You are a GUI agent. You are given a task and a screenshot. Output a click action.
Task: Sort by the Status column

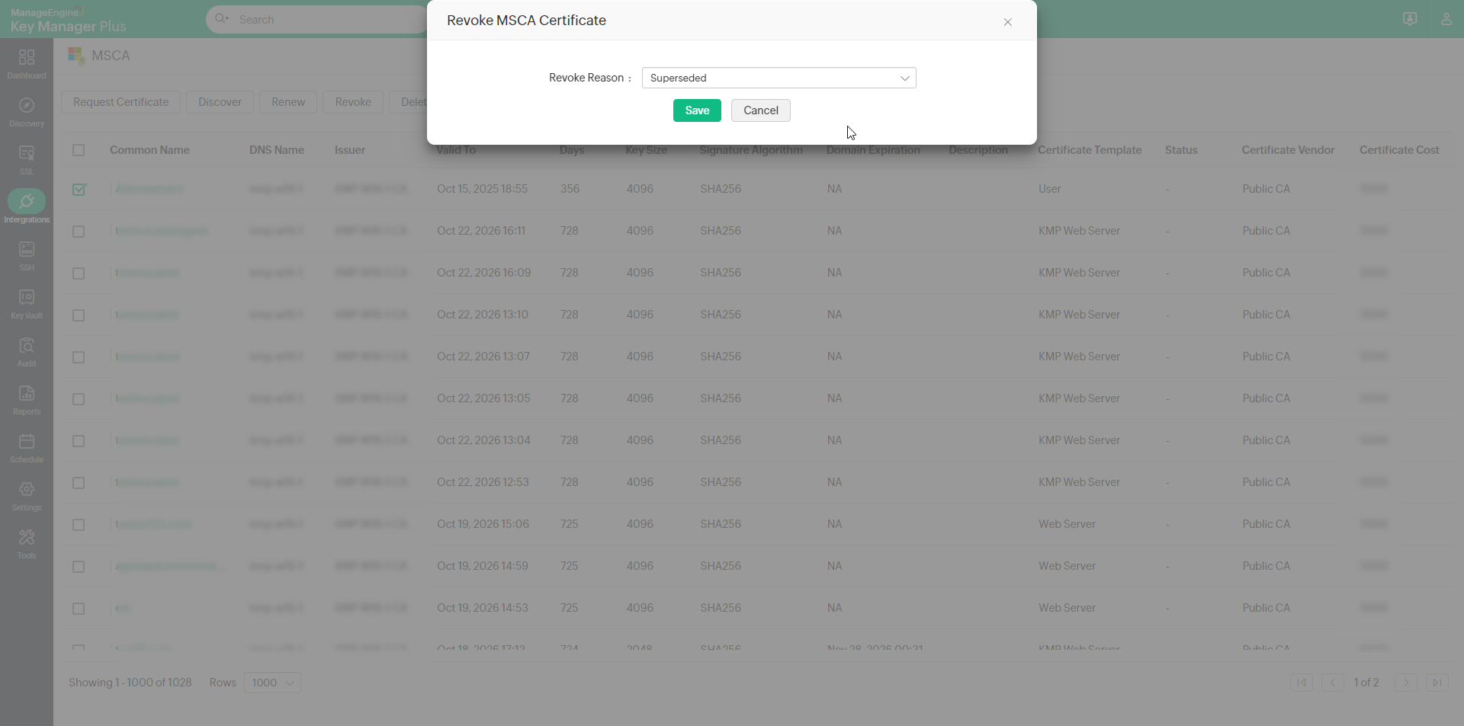point(1181,150)
